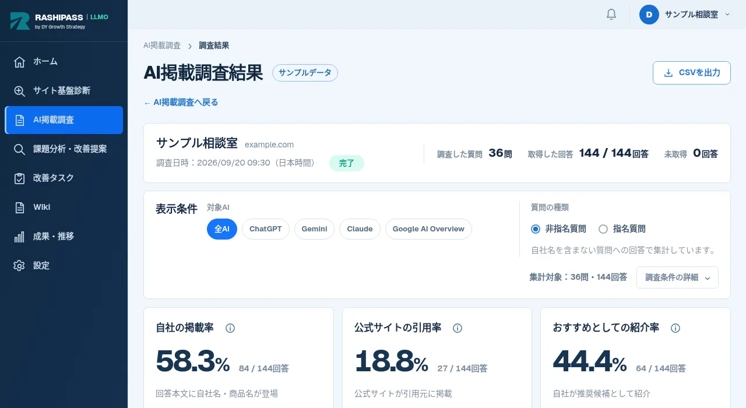Click the site foundation diagnosis magnifier icon
Image resolution: width=746 pixels, height=408 pixels.
pos(20,91)
